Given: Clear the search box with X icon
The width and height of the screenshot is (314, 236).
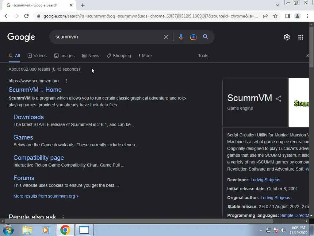Looking at the screenshot, I should pyautogui.click(x=166, y=37).
